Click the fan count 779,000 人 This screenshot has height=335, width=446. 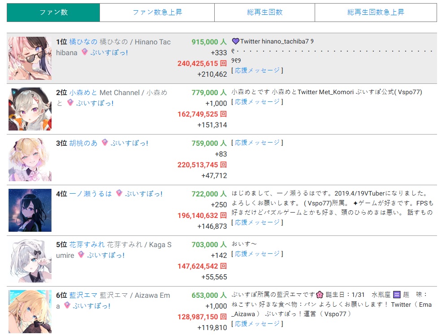point(209,92)
